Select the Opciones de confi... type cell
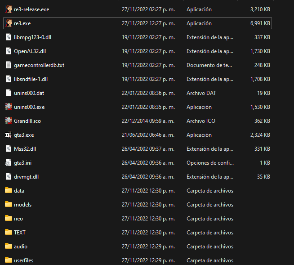Image resolution: width=294 pixels, height=265 pixels. tap(210, 163)
